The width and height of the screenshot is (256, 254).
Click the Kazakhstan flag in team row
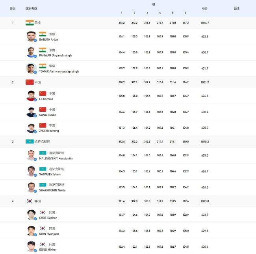pyautogui.click(x=30, y=141)
